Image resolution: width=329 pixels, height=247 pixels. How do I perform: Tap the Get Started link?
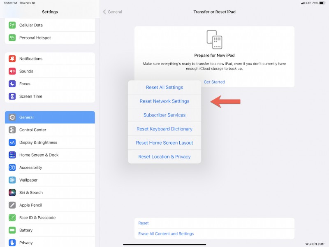[x=214, y=82]
